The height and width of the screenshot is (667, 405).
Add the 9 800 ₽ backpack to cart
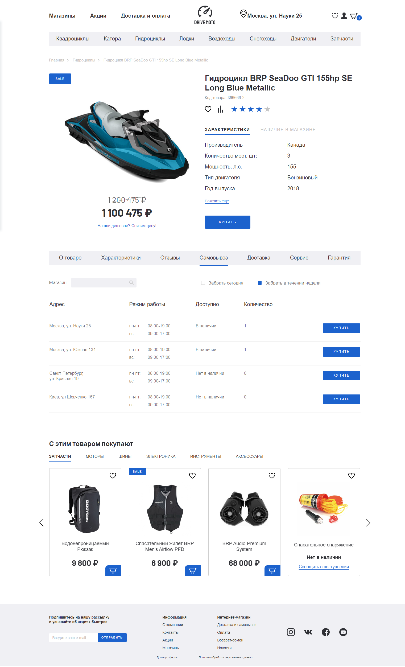tap(113, 571)
